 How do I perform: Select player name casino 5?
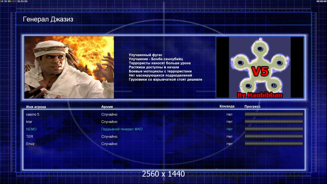click(33, 114)
